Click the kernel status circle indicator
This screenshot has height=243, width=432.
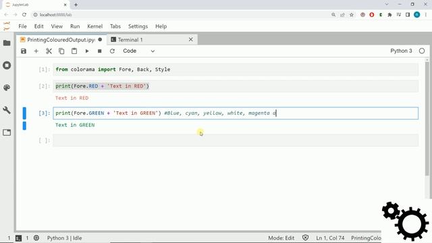click(x=422, y=51)
